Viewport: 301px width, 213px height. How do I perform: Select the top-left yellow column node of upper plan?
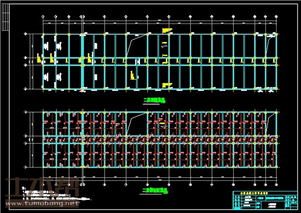click(43, 35)
